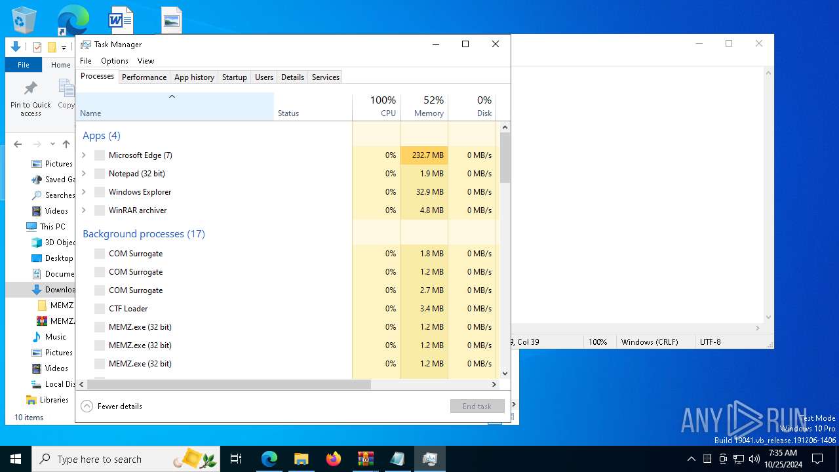The width and height of the screenshot is (839, 472).
Task: Switch to the Performance tab
Action: [x=144, y=77]
